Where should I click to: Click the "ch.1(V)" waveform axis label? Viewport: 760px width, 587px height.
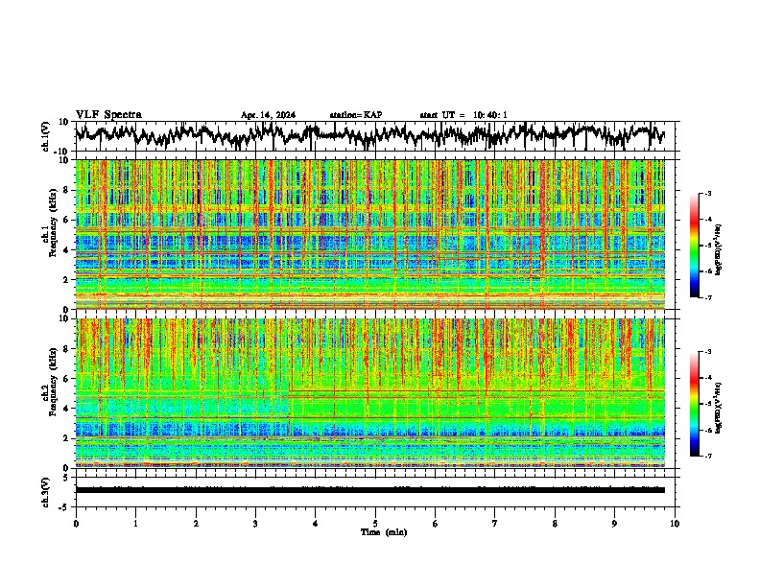pyautogui.click(x=46, y=136)
